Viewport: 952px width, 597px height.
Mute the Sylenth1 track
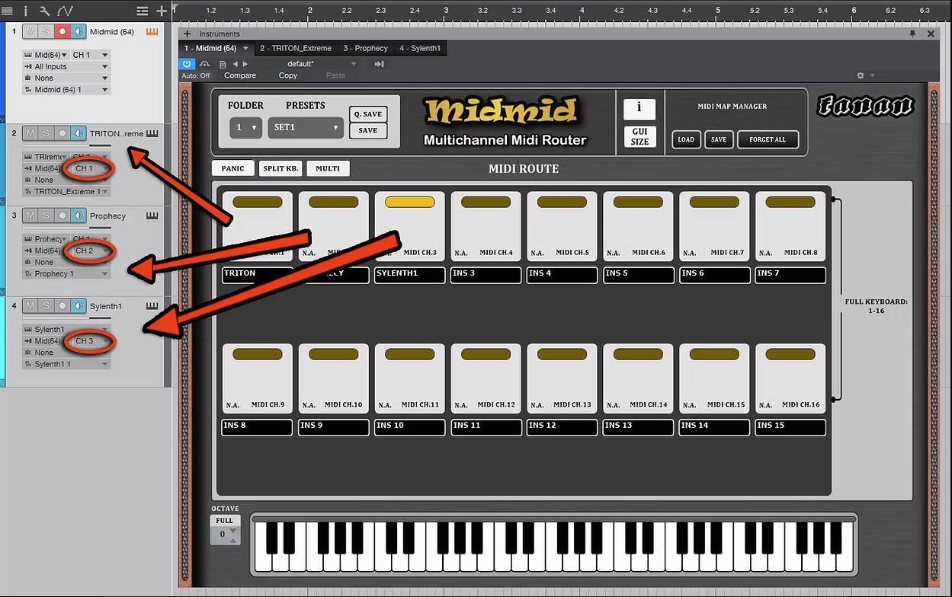click(x=30, y=305)
